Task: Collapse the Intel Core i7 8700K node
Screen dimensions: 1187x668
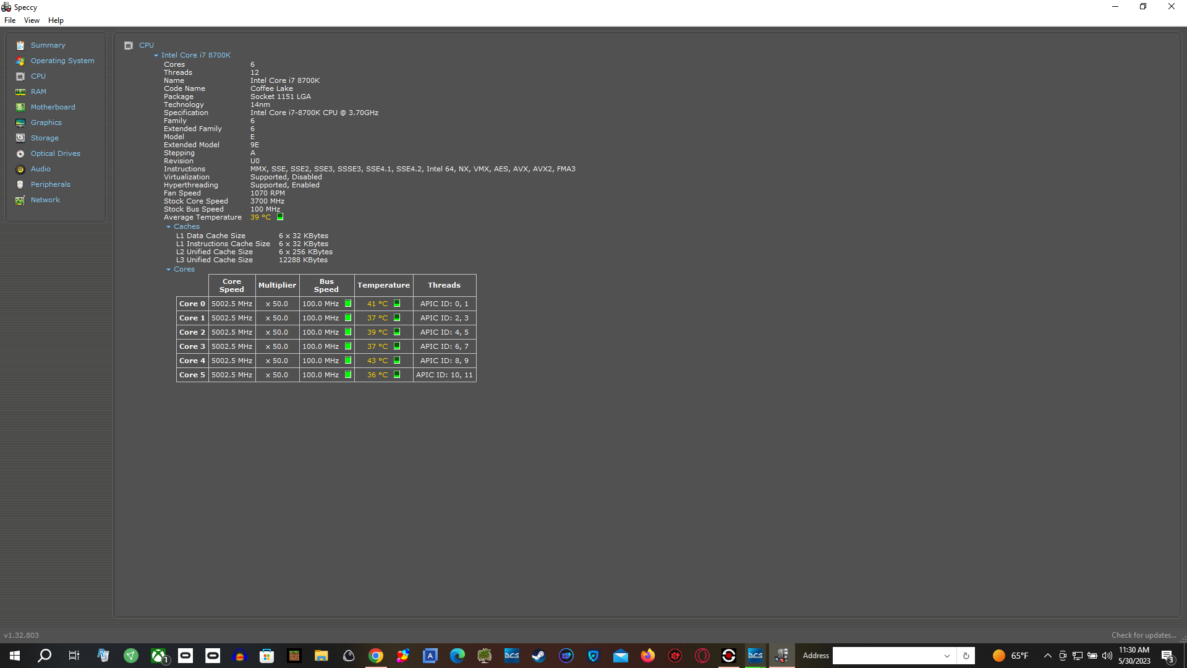Action: tap(156, 56)
